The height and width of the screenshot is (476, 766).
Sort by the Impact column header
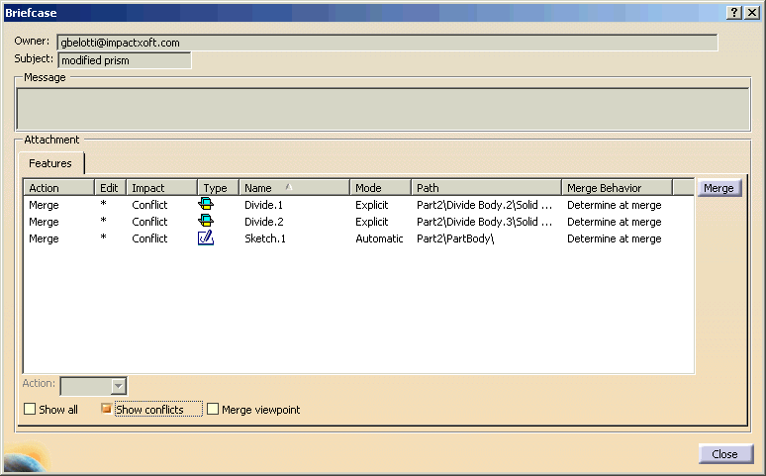click(161, 188)
